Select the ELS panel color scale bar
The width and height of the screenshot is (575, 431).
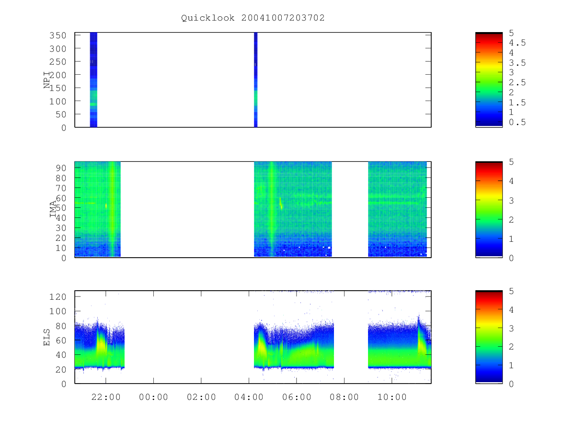[489, 337]
